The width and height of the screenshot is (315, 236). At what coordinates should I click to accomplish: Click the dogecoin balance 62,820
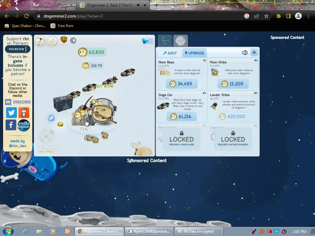pos(91,52)
